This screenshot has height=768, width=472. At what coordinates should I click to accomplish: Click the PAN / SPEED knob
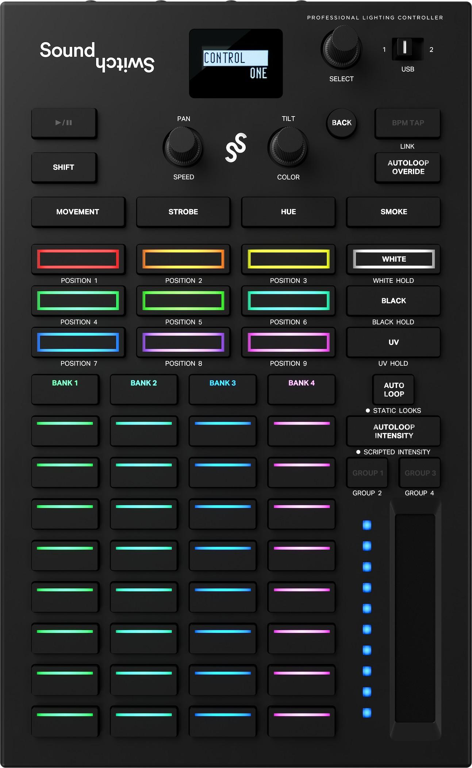click(183, 147)
